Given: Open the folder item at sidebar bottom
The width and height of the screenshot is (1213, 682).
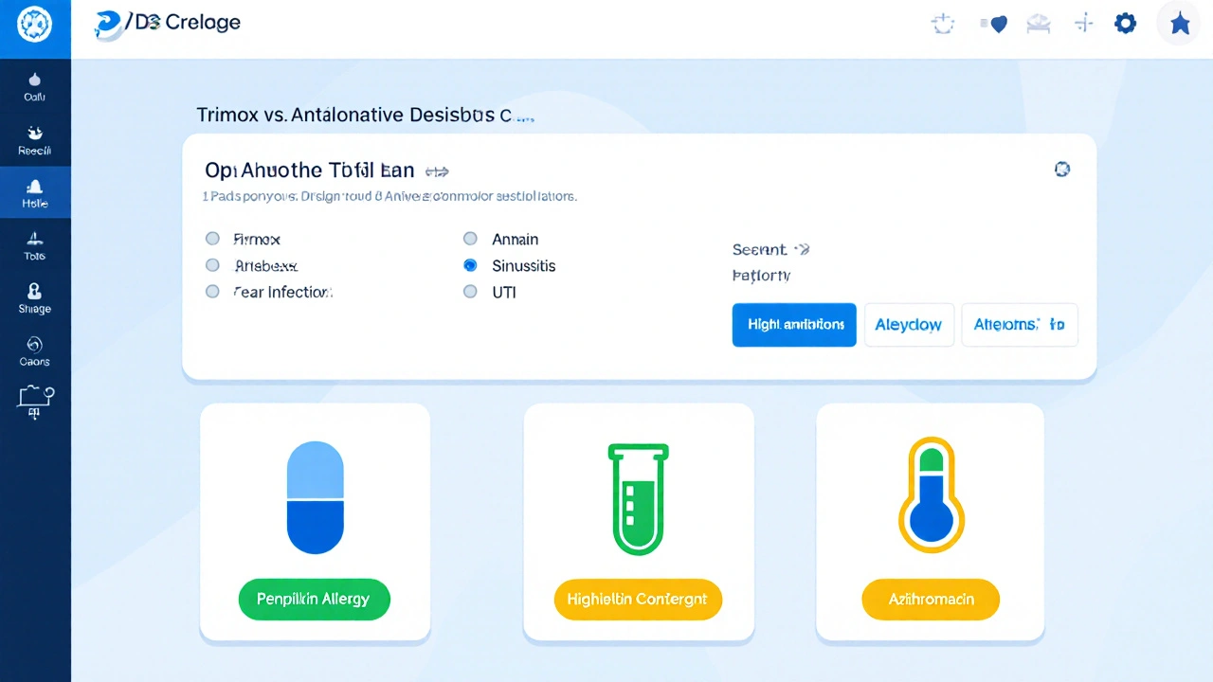Looking at the screenshot, I should (35, 401).
